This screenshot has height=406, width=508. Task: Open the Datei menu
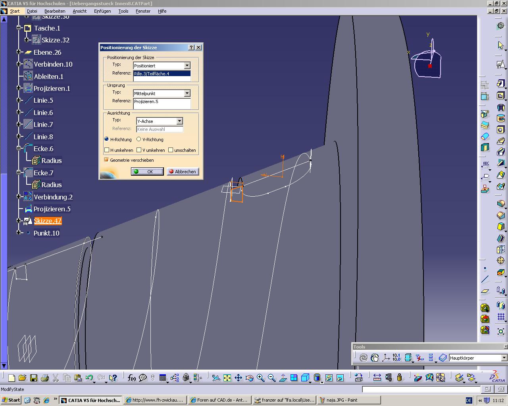click(x=32, y=11)
